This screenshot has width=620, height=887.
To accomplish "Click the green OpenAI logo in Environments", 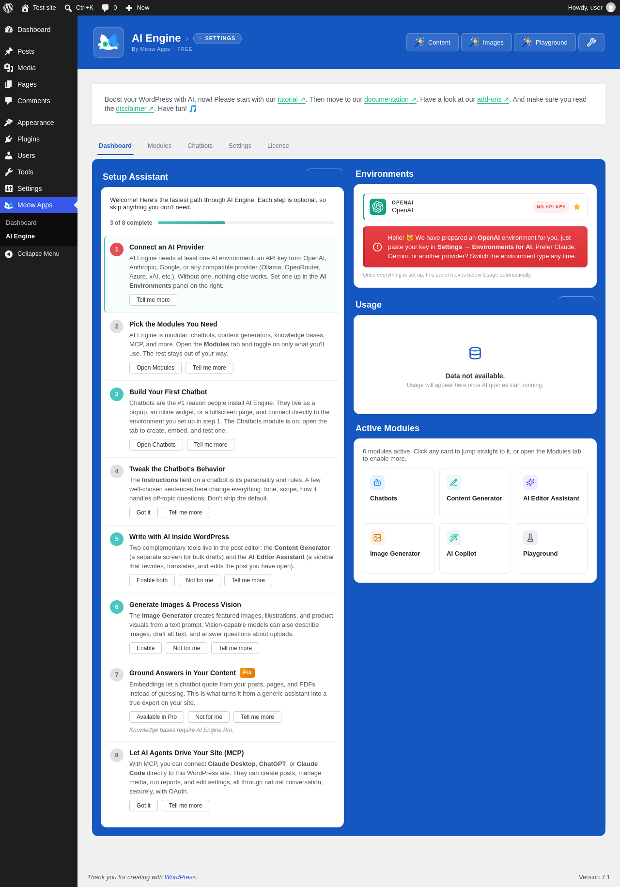I will (x=378, y=207).
